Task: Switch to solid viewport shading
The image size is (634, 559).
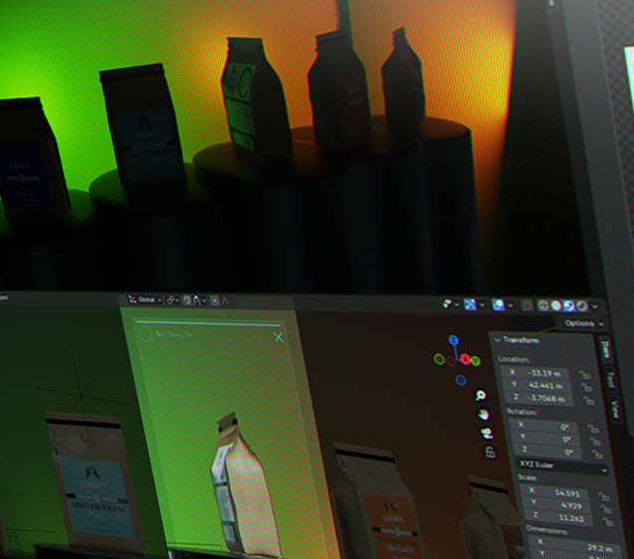Action: [x=556, y=306]
